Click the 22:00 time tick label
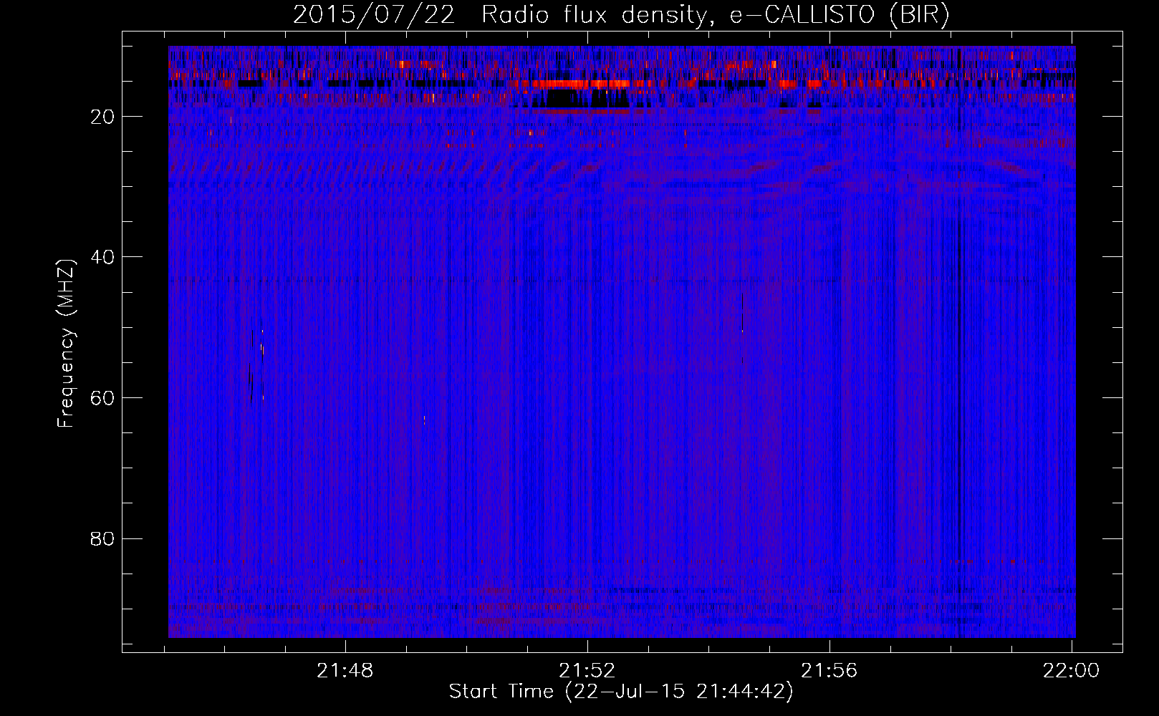Image resolution: width=1159 pixels, height=716 pixels. coord(1072,671)
